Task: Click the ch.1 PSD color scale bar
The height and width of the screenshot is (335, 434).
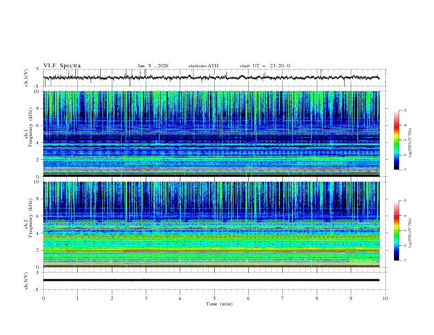Action: point(396,140)
